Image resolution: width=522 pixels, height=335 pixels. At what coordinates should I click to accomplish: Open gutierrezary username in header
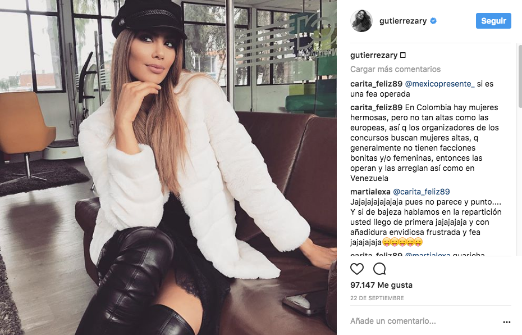pyautogui.click(x=403, y=21)
